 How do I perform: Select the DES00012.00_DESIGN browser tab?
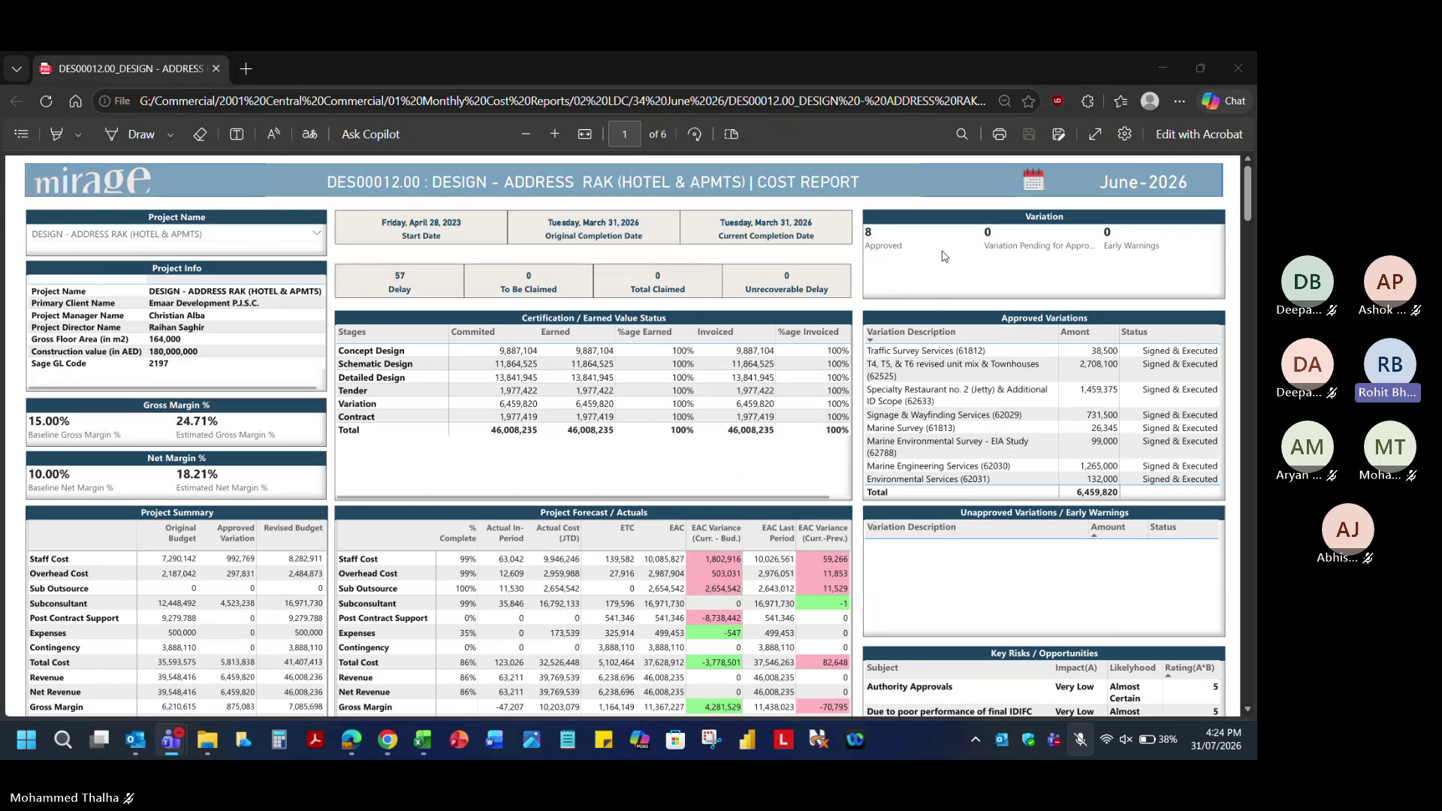pos(131,69)
